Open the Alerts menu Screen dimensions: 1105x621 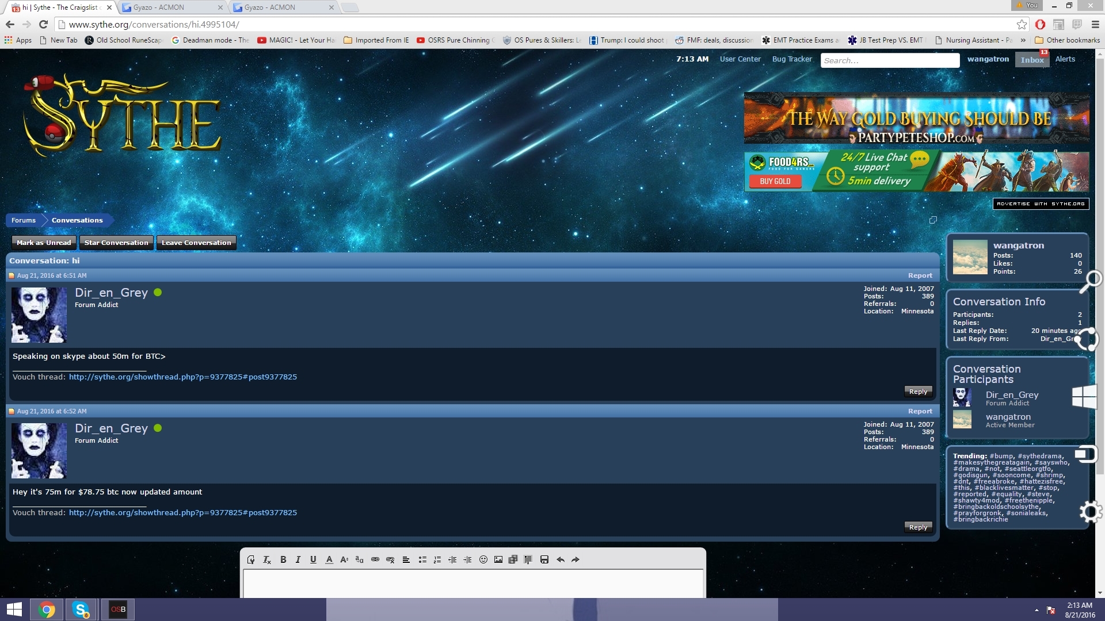pyautogui.click(x=1065, y=59)
